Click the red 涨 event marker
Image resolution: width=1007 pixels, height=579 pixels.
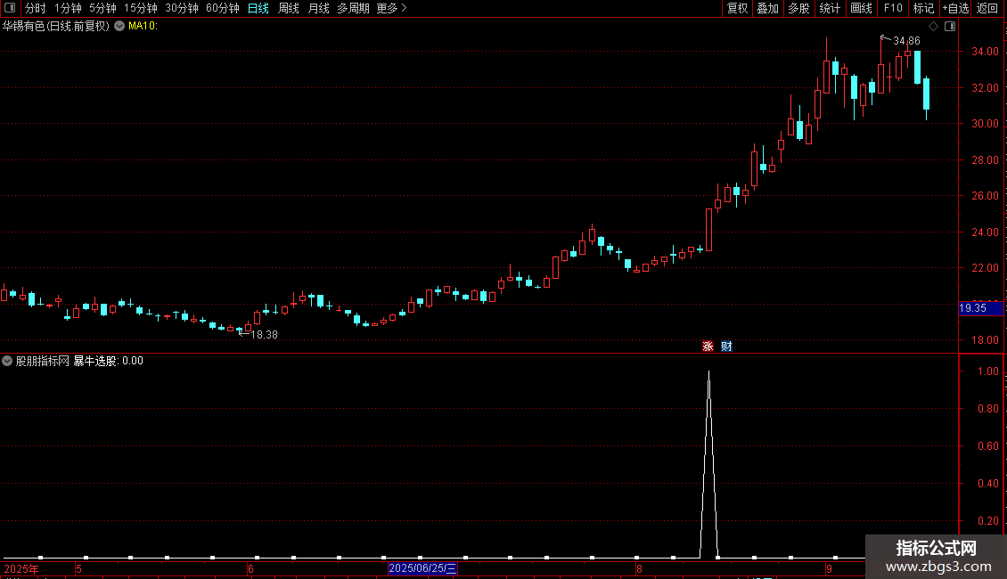click(708, 346)
